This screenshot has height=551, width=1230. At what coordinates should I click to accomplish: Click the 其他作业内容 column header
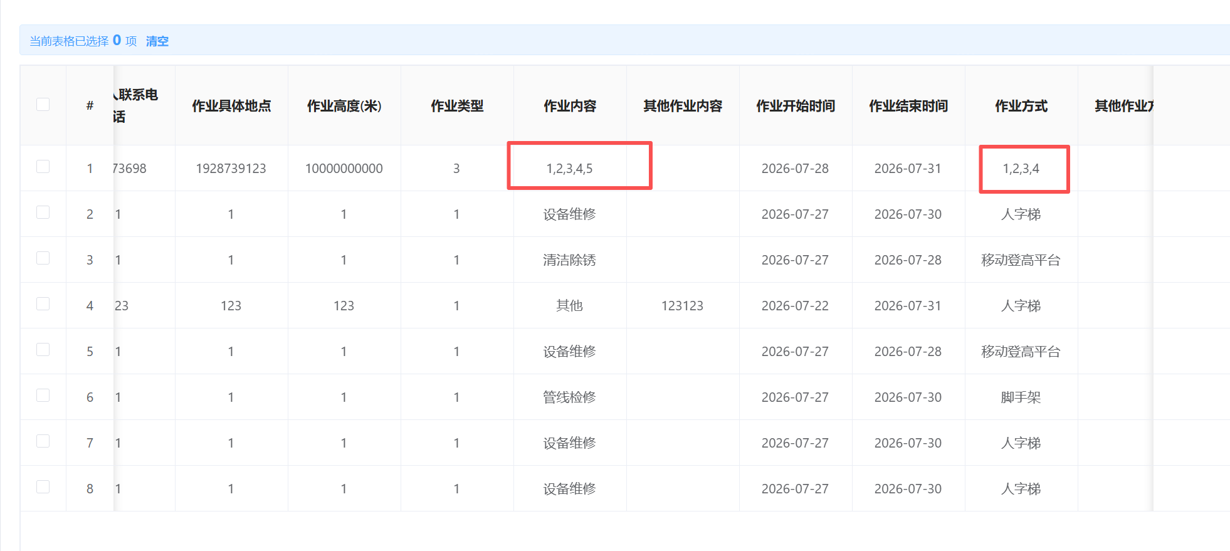click(683, 106)
